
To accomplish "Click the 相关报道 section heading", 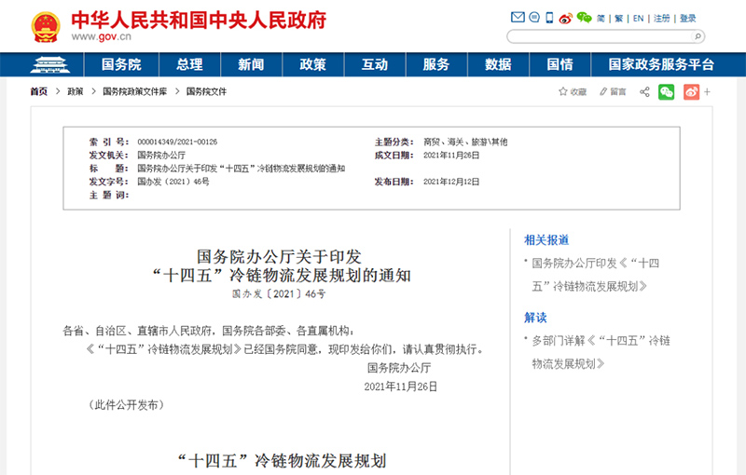I will (546, 240).
